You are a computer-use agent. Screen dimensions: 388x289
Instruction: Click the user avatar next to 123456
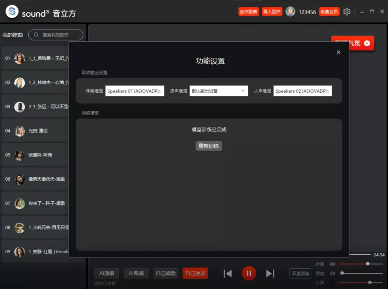click(290, 11)
